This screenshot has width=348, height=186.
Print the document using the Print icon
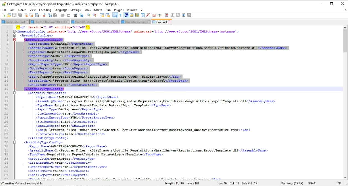[37, 15]
